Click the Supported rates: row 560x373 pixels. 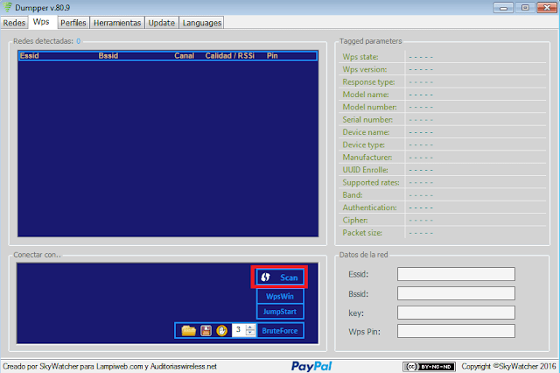click(442, 183)
